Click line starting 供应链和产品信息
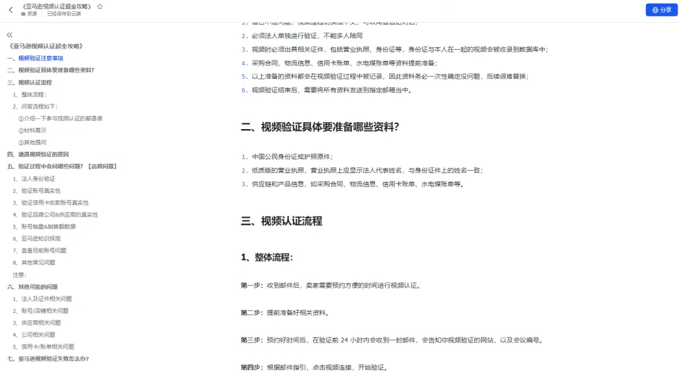The image size is (680, 374). tap(359, 184)
